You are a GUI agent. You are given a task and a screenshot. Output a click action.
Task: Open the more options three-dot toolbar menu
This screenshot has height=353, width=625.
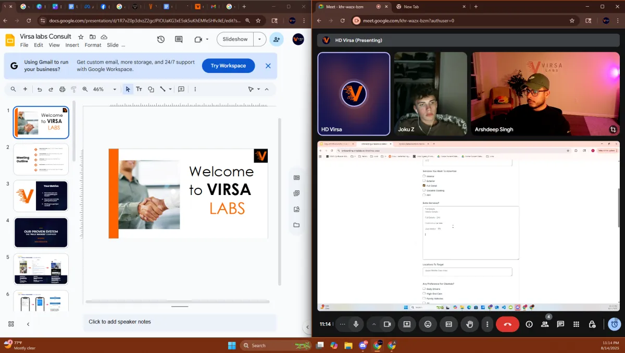[195, 89]
